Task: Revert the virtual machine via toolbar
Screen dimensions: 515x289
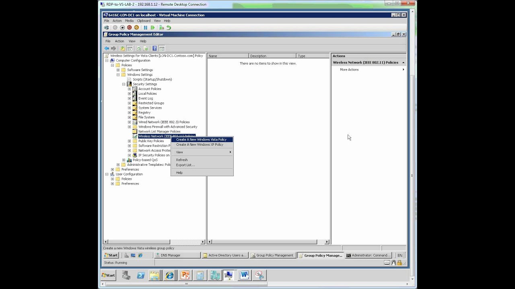Action: coord(169,28)
